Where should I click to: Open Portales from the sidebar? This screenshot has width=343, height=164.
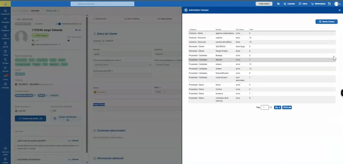5,61
